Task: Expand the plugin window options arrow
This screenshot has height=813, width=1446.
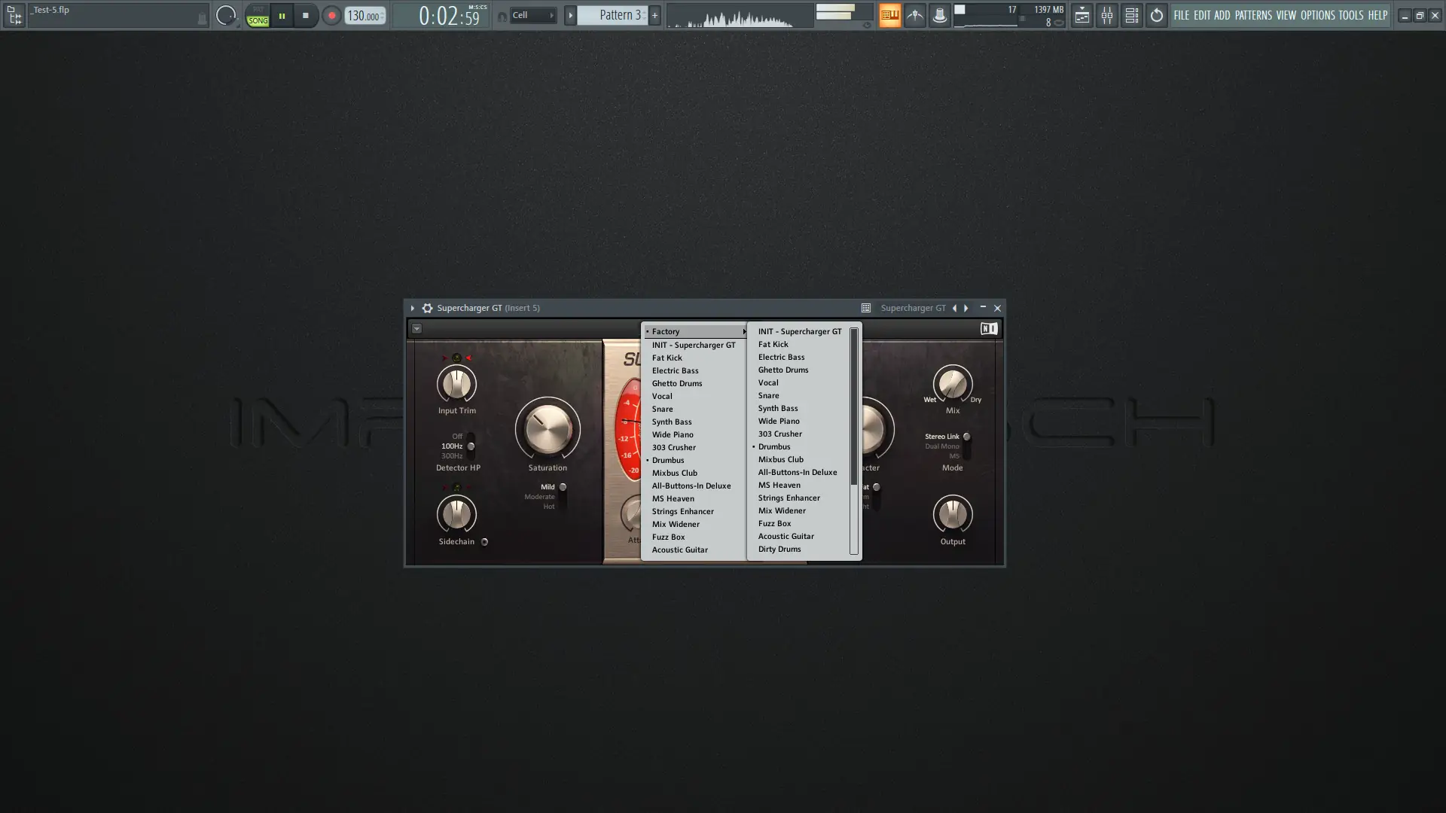Action: (x=412, y=308)
